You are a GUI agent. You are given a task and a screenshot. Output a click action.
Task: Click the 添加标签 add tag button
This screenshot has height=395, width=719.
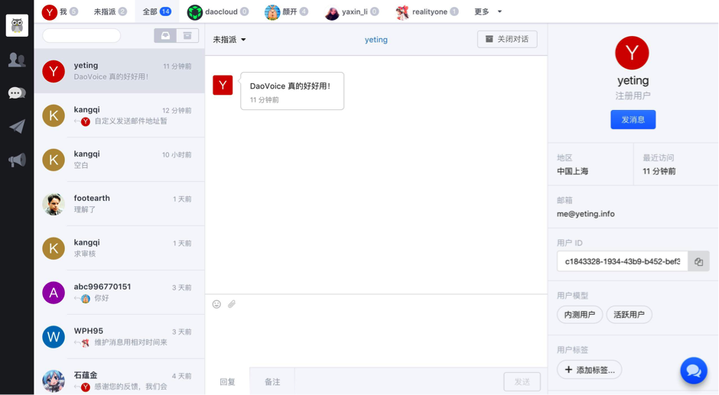(589, 370)
